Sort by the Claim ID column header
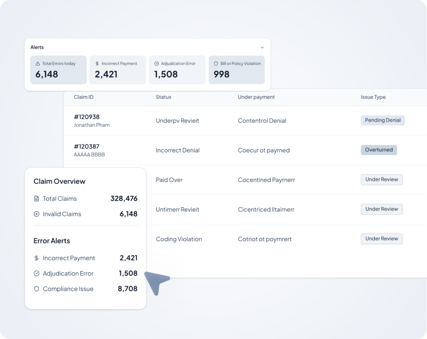Screen dimensions: 427x339 tap(83, 97)
